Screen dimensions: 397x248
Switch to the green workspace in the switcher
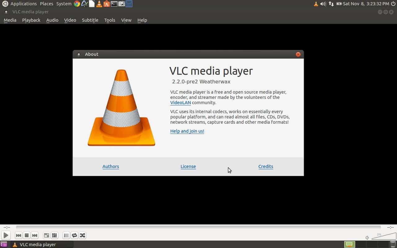click(x=350, y=244)
